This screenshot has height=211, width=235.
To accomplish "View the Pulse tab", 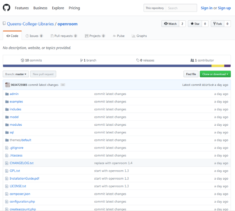I will click(x=119, y=36).
